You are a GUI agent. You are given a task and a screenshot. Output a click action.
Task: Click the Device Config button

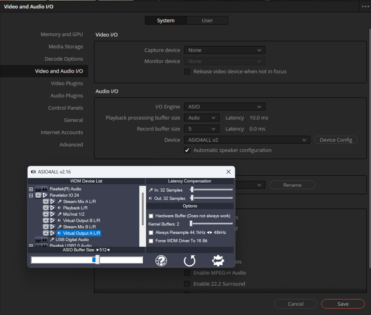pyautogui.click(x=336, y=140)
